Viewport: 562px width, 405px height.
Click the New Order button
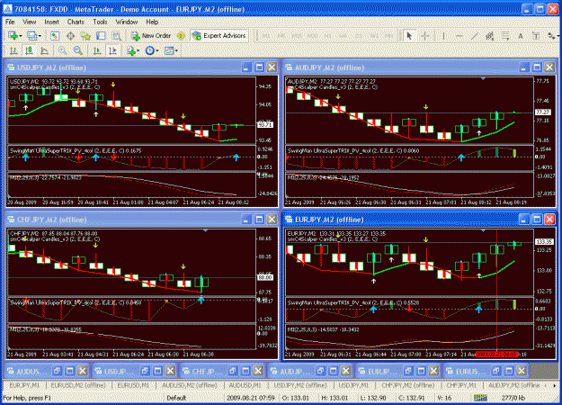pyautogui.click(x=150, y=35)
